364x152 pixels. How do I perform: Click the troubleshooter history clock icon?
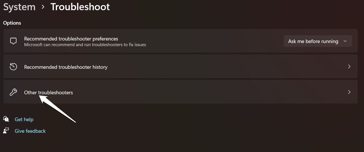(x=13, y=67)
